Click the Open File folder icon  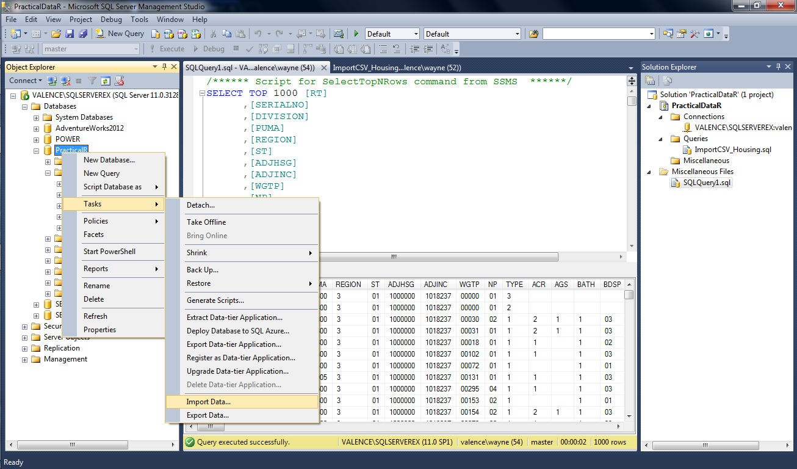(x=56, y=34)
